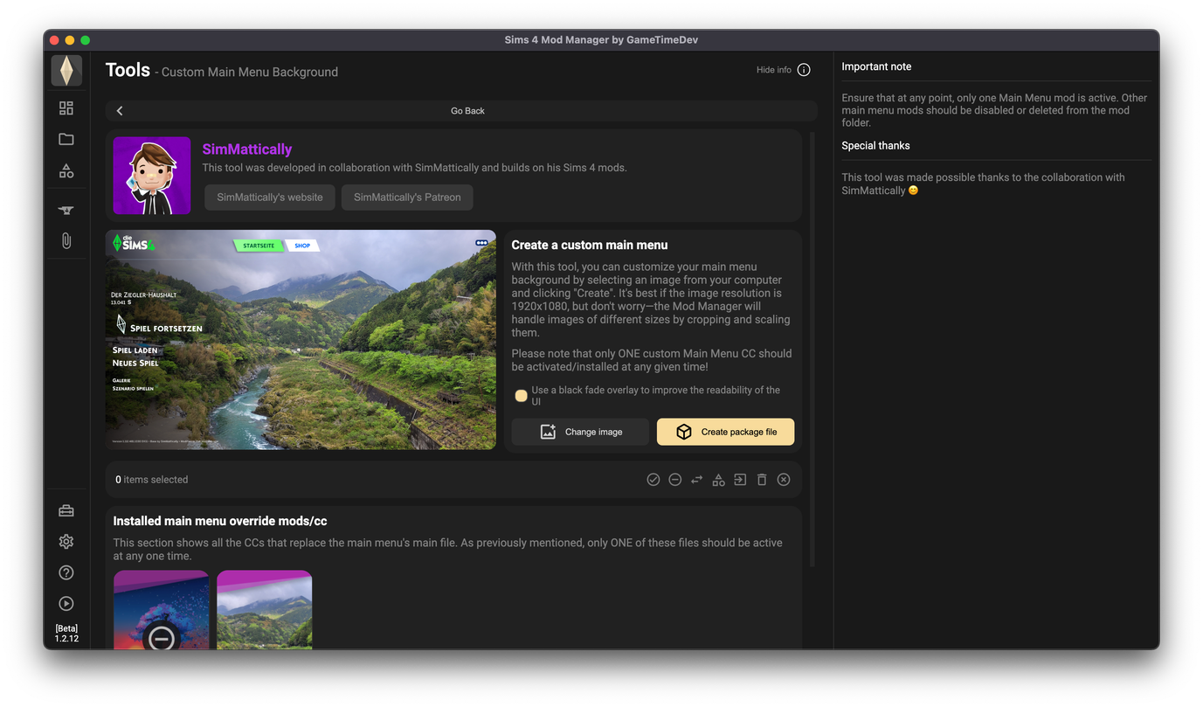This screenshot has width=1203, height=707.
Task: Click the shapes icon in the selection toolbar
Action: tap(718, 480)
